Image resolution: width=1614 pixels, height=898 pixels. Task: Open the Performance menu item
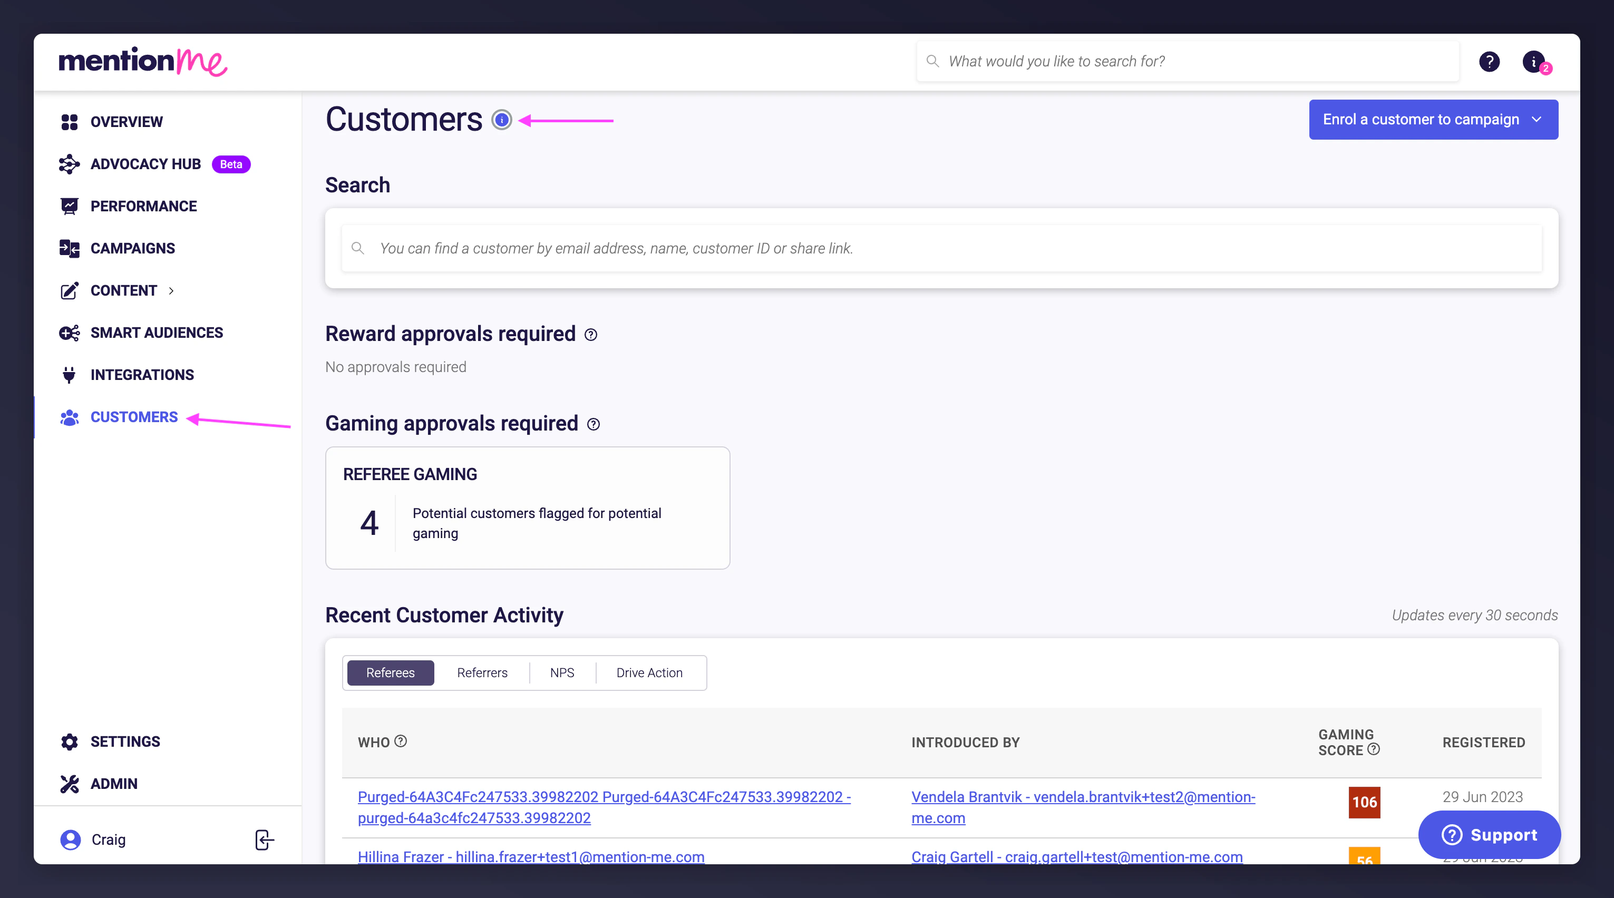(x=143, y=206)
